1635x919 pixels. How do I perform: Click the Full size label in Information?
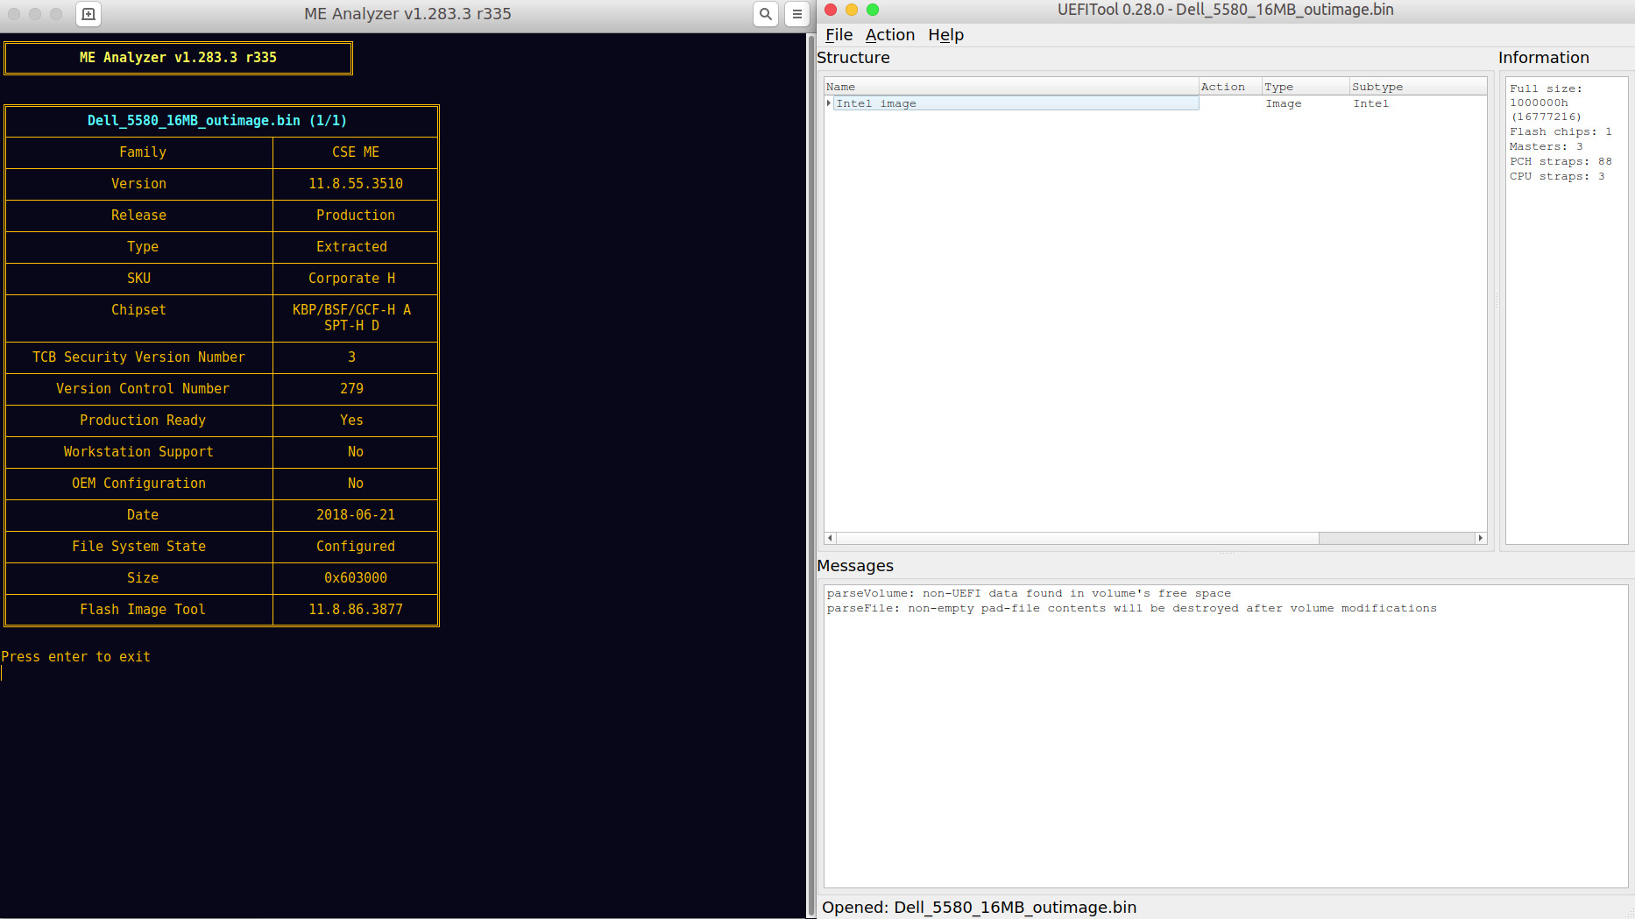pos(1547,88)
